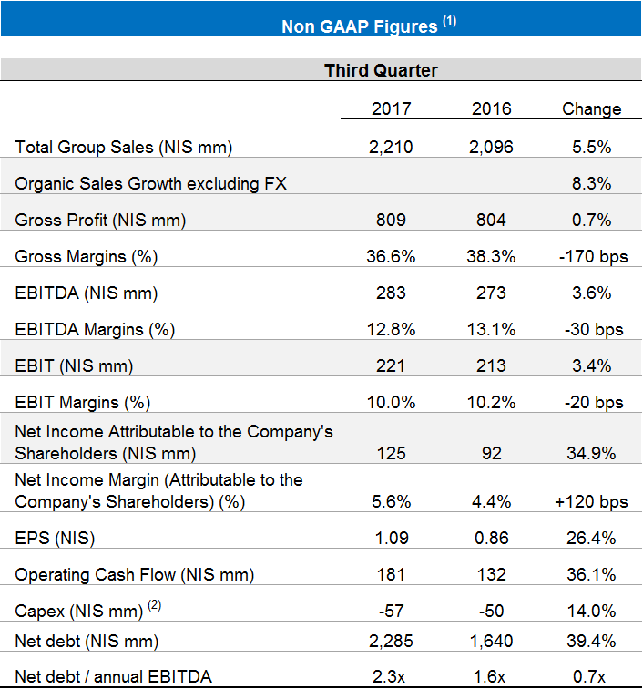643x689 pixels.
Task: Select the Net debt 2017 value 2,285
Action: [x=391, y=641]
